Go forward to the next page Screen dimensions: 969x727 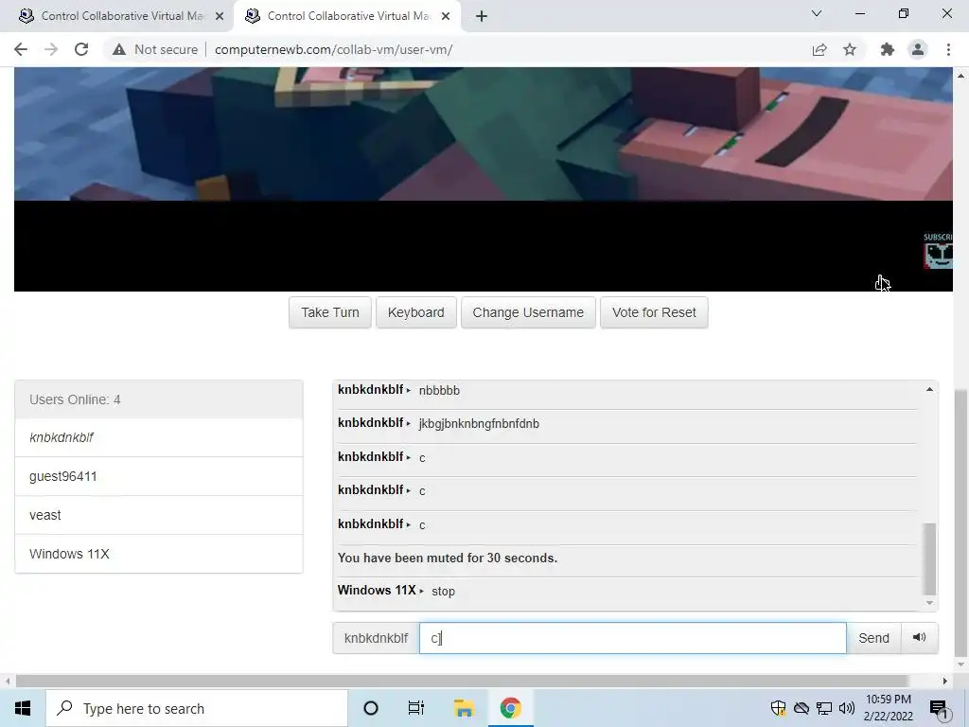point(51,49)
